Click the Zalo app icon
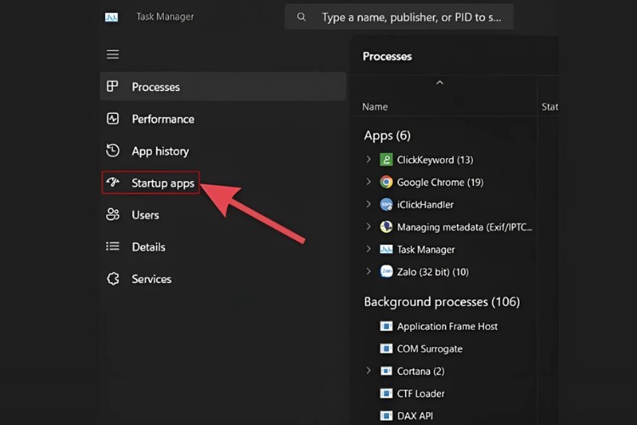This screenshot has width=637, height=425. [x=386, y=272]
